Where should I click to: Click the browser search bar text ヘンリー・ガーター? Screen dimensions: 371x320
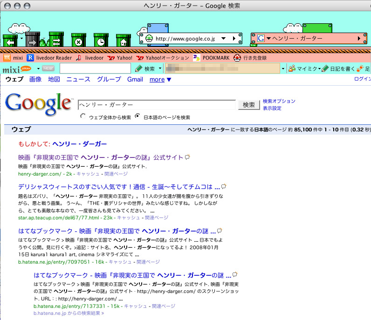(297, 38)
